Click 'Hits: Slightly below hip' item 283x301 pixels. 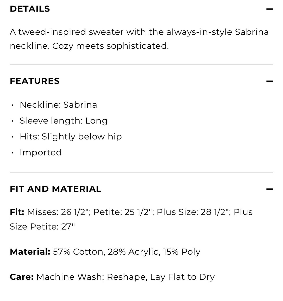[71, 136]
